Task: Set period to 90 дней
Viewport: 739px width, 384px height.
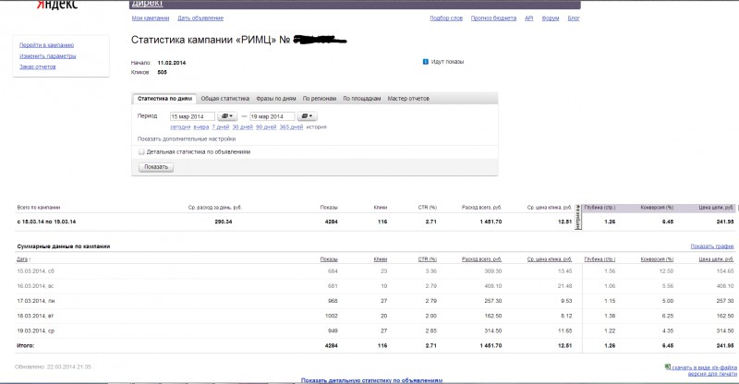Action: point(266,127)
